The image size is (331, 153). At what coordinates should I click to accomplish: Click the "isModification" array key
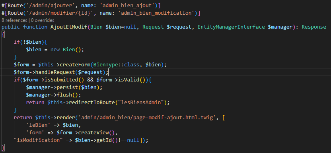[x=38, y=140]
